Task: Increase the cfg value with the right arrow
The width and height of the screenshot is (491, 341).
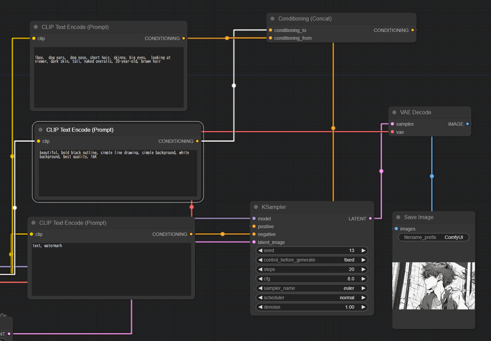Action: [x=363, y=279]
